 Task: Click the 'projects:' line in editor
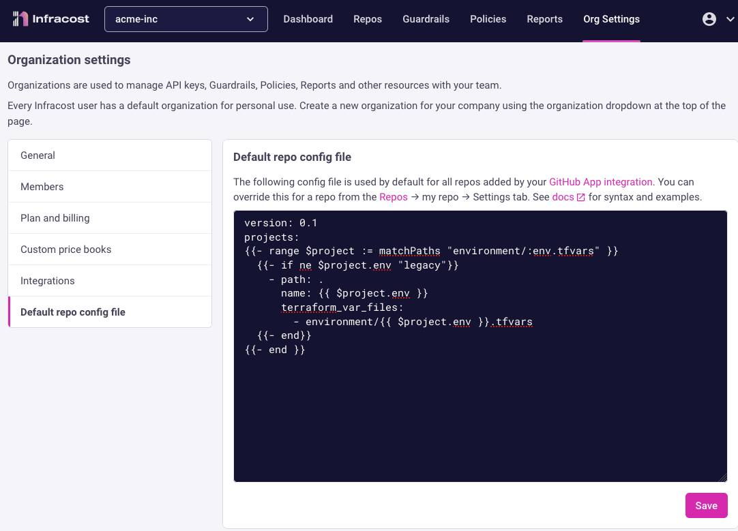(x=271, y=237)
